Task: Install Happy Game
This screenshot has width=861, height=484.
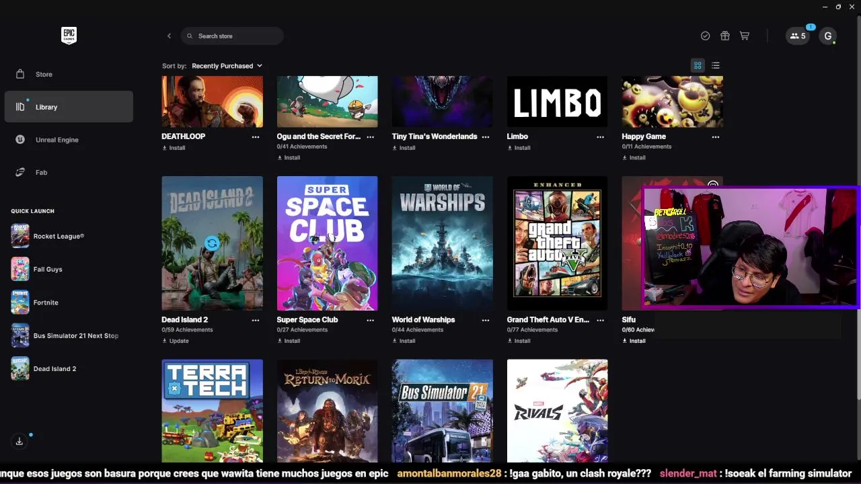Action: [x=634, y=158]
